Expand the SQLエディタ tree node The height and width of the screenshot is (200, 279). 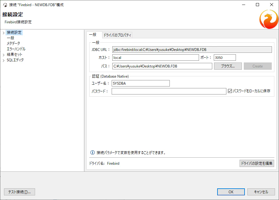click(x=3, y=60)
